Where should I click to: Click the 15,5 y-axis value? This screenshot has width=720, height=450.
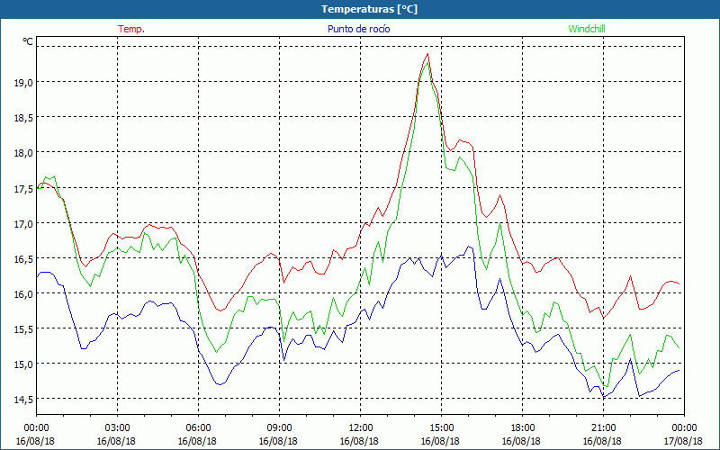pos(25,329)
